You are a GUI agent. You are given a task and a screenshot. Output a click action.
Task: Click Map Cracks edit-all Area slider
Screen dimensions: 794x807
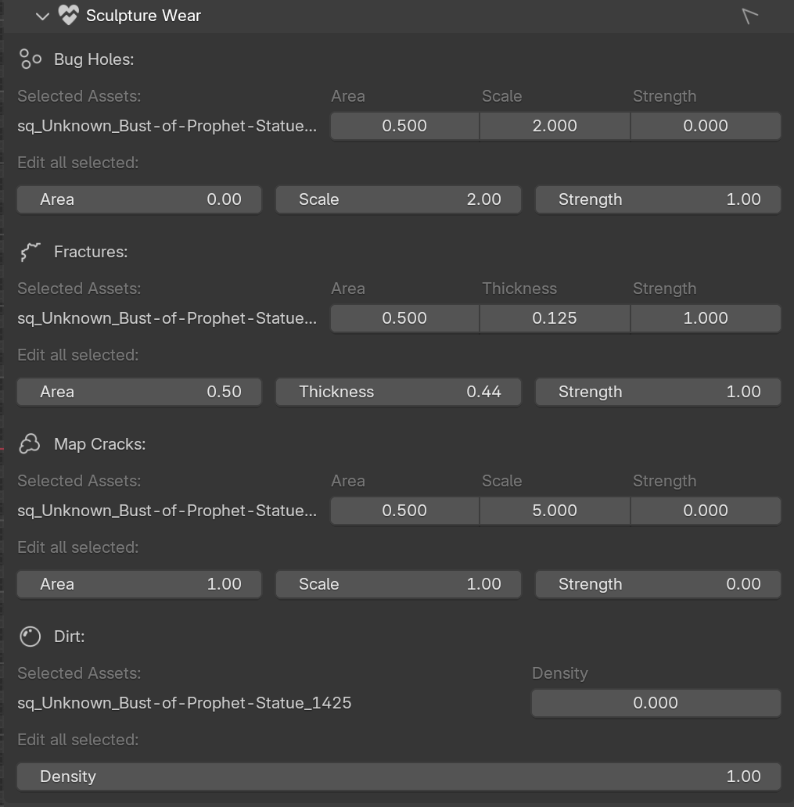pos(139,584)
